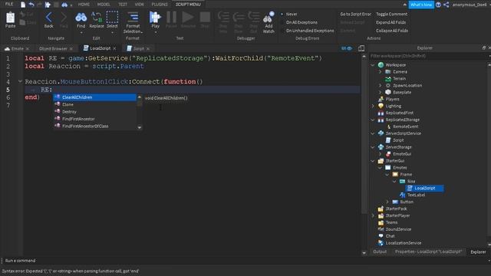Click Expand All Folds
The height and width of the screenshot is (276, 491).
(390, 22)
